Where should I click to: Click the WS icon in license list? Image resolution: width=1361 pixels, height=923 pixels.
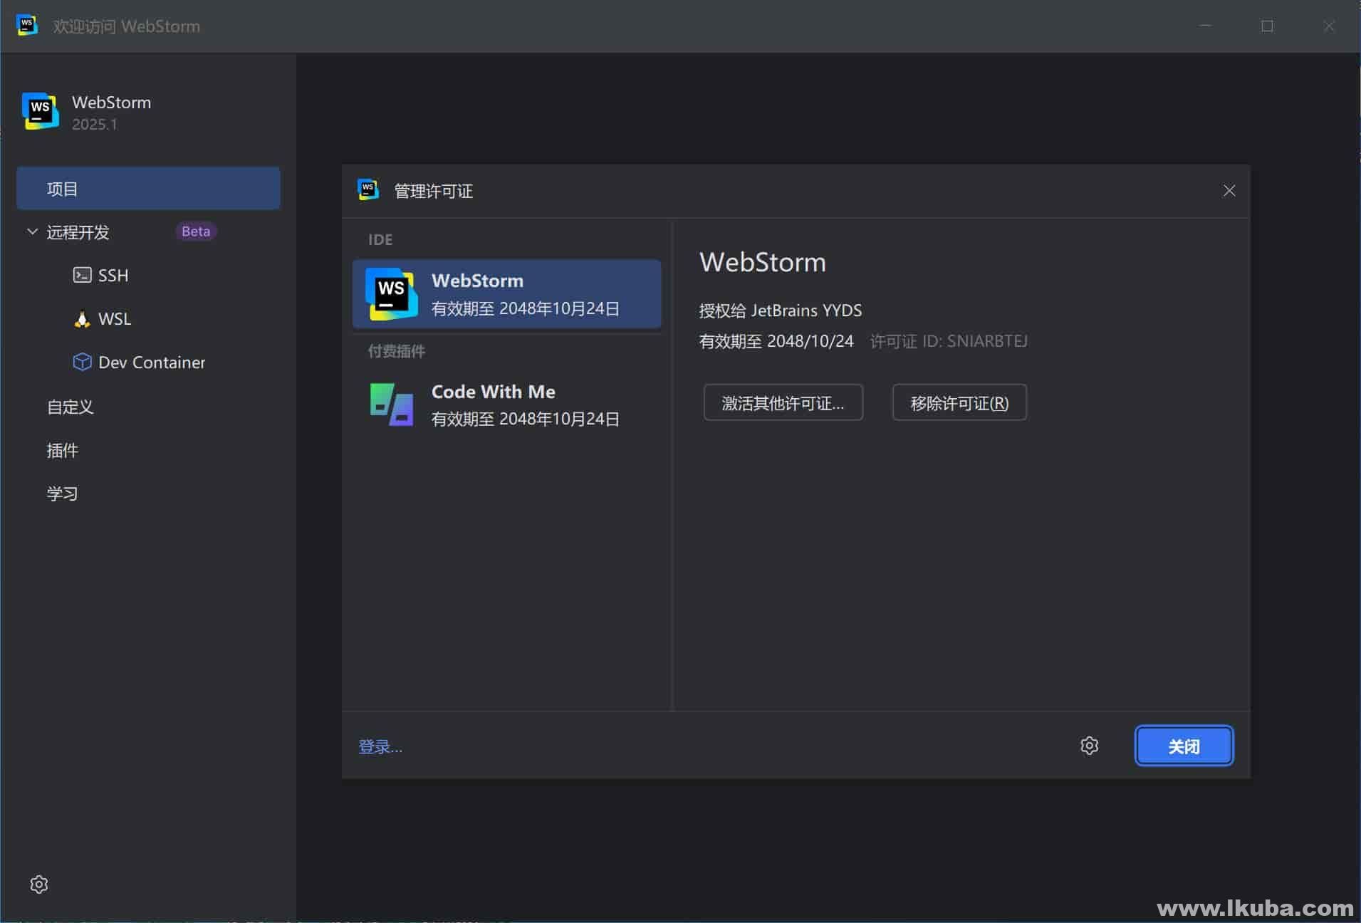(391, 293)
